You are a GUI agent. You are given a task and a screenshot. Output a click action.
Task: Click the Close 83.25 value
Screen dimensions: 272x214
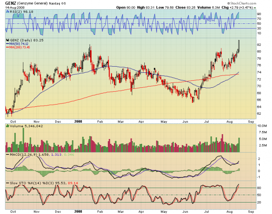[x=185, y=8]
